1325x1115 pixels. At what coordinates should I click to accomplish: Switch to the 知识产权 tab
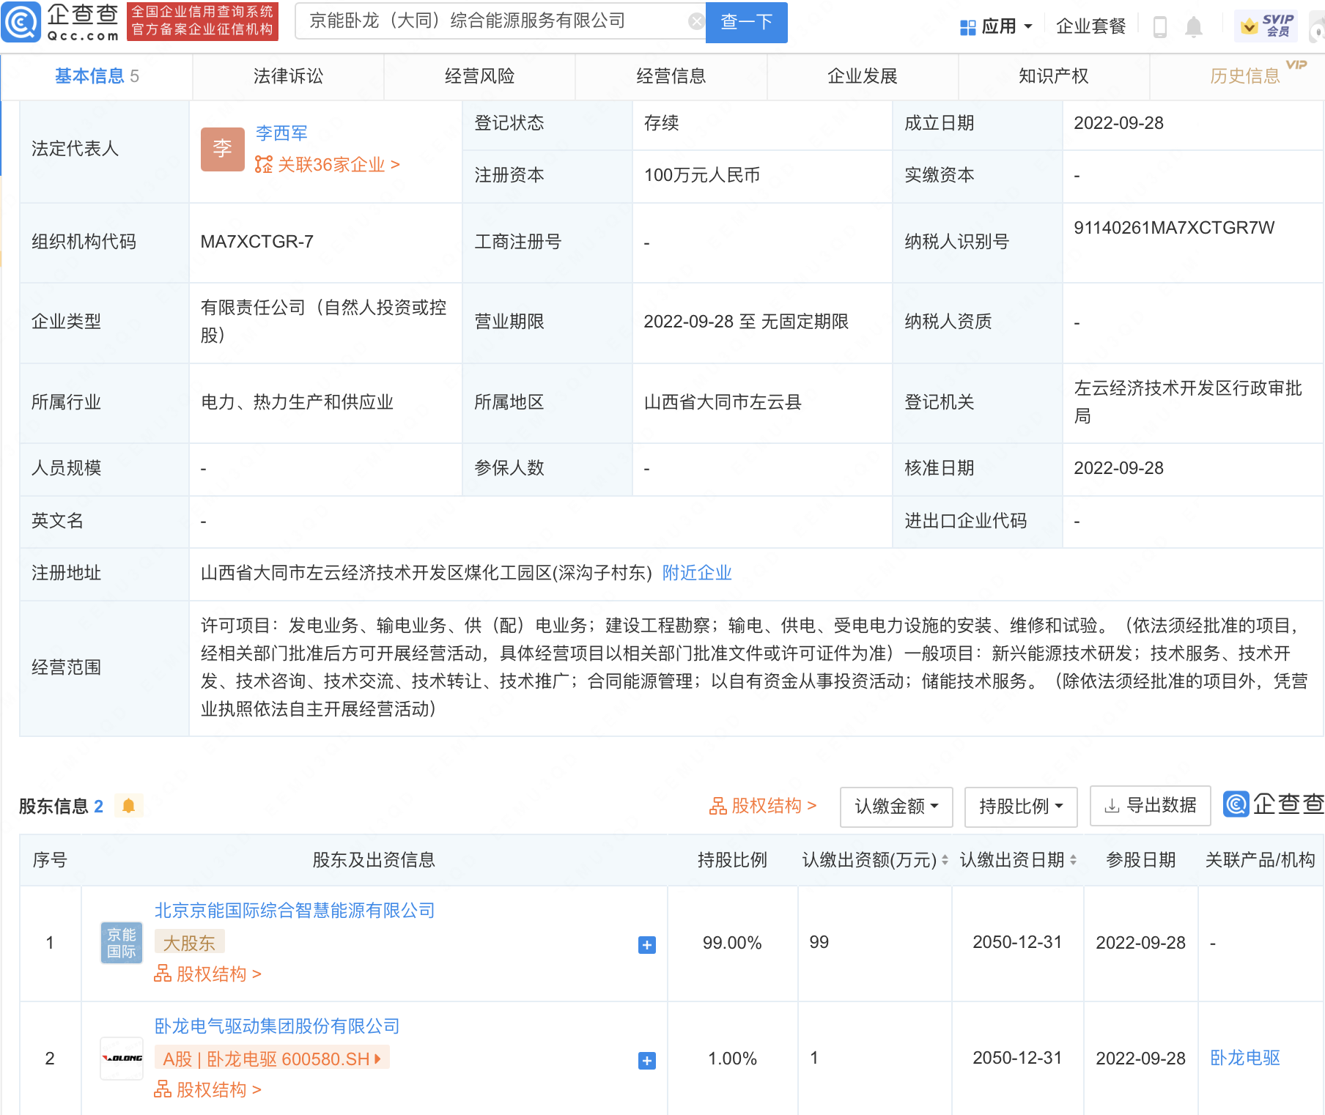point(1053,76)
